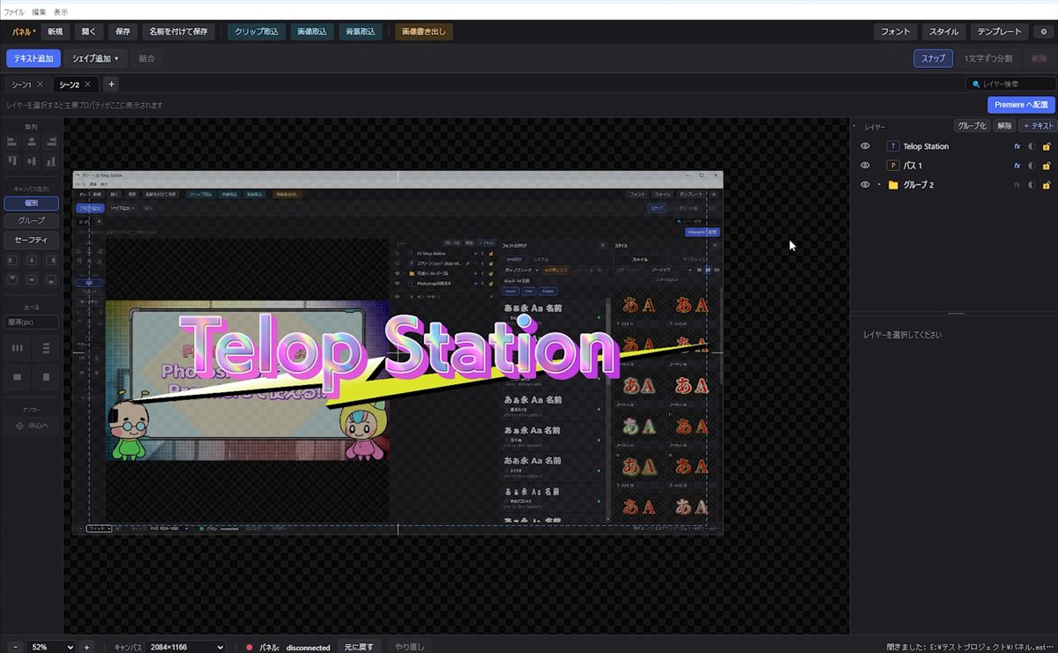Open settings with the gear icon

tap(1043, 32)
